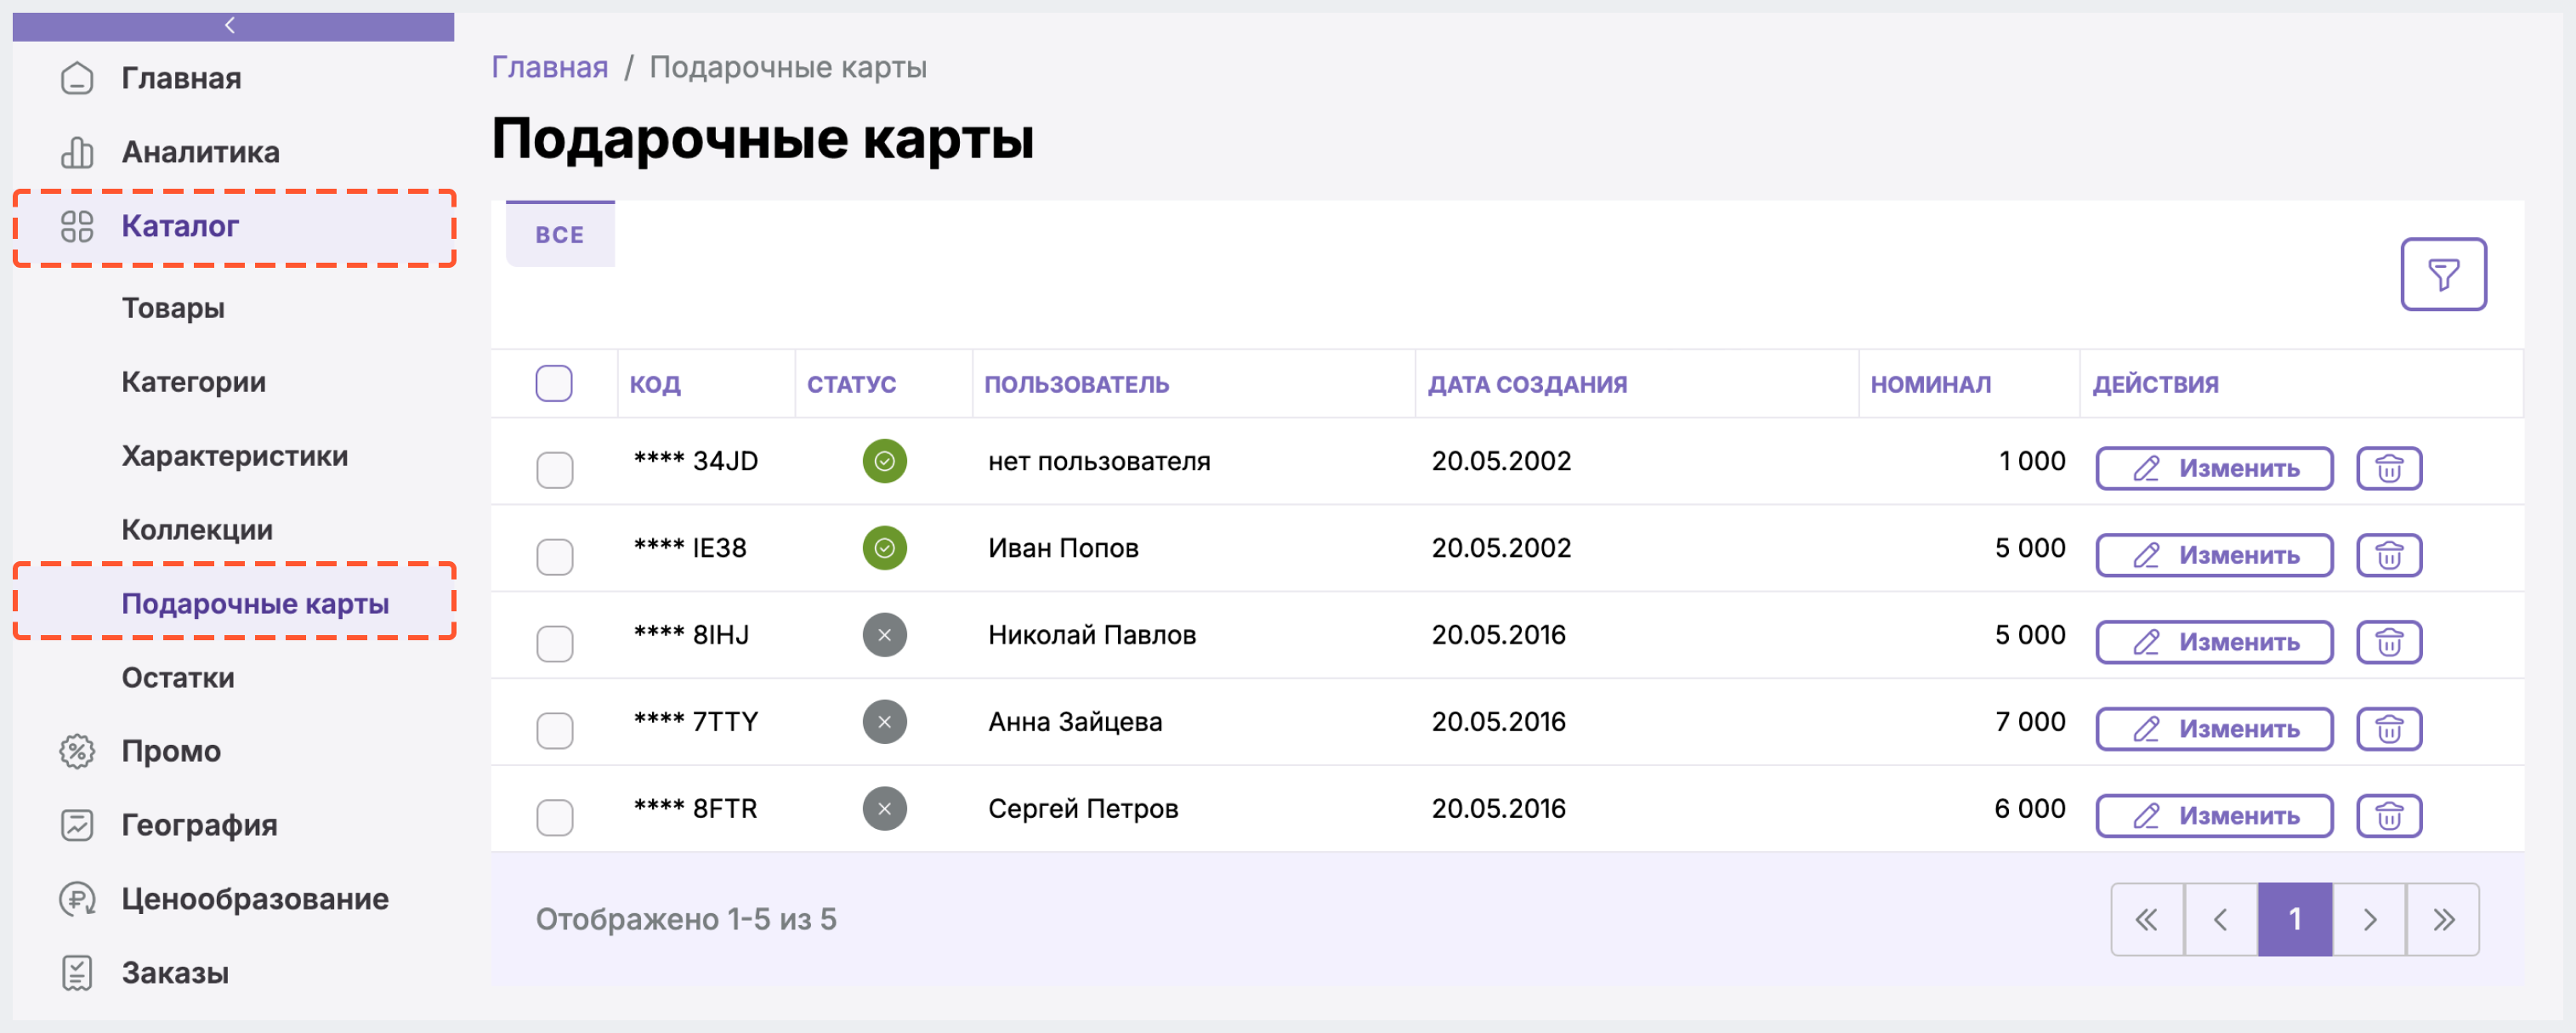This screenshot has width=2576, height=1033.
Task: Check the box for card 8FTR
Action: point(554,818)
